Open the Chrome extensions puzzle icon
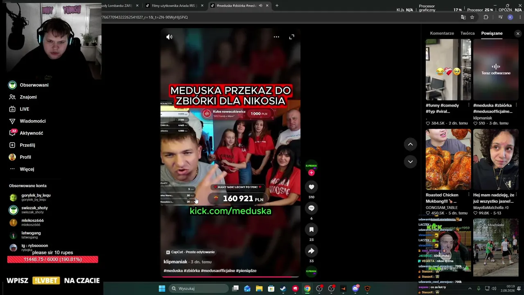Image resolution: width=524 pixels, height=295 pixels. (486, 17)
